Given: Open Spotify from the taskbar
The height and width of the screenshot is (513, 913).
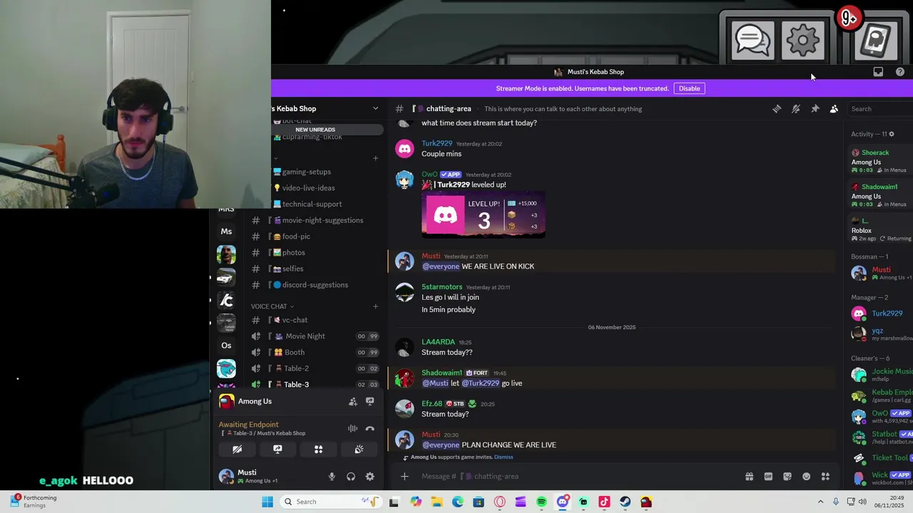Looking at the screenshot, I should click(541, 502).
